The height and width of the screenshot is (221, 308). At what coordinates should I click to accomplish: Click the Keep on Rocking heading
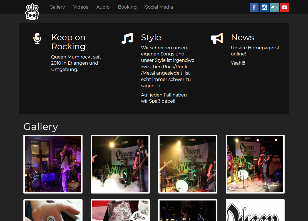[68, 42]
